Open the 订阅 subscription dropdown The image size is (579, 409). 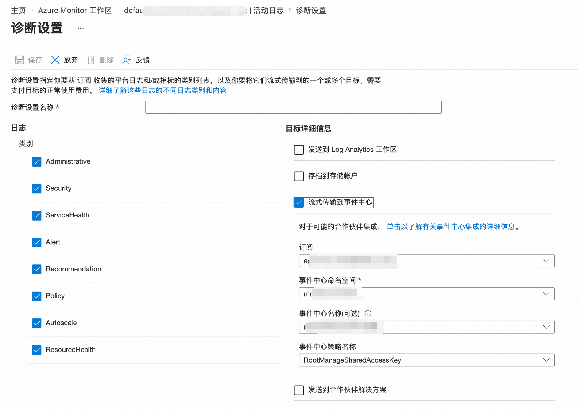(427, 261)
